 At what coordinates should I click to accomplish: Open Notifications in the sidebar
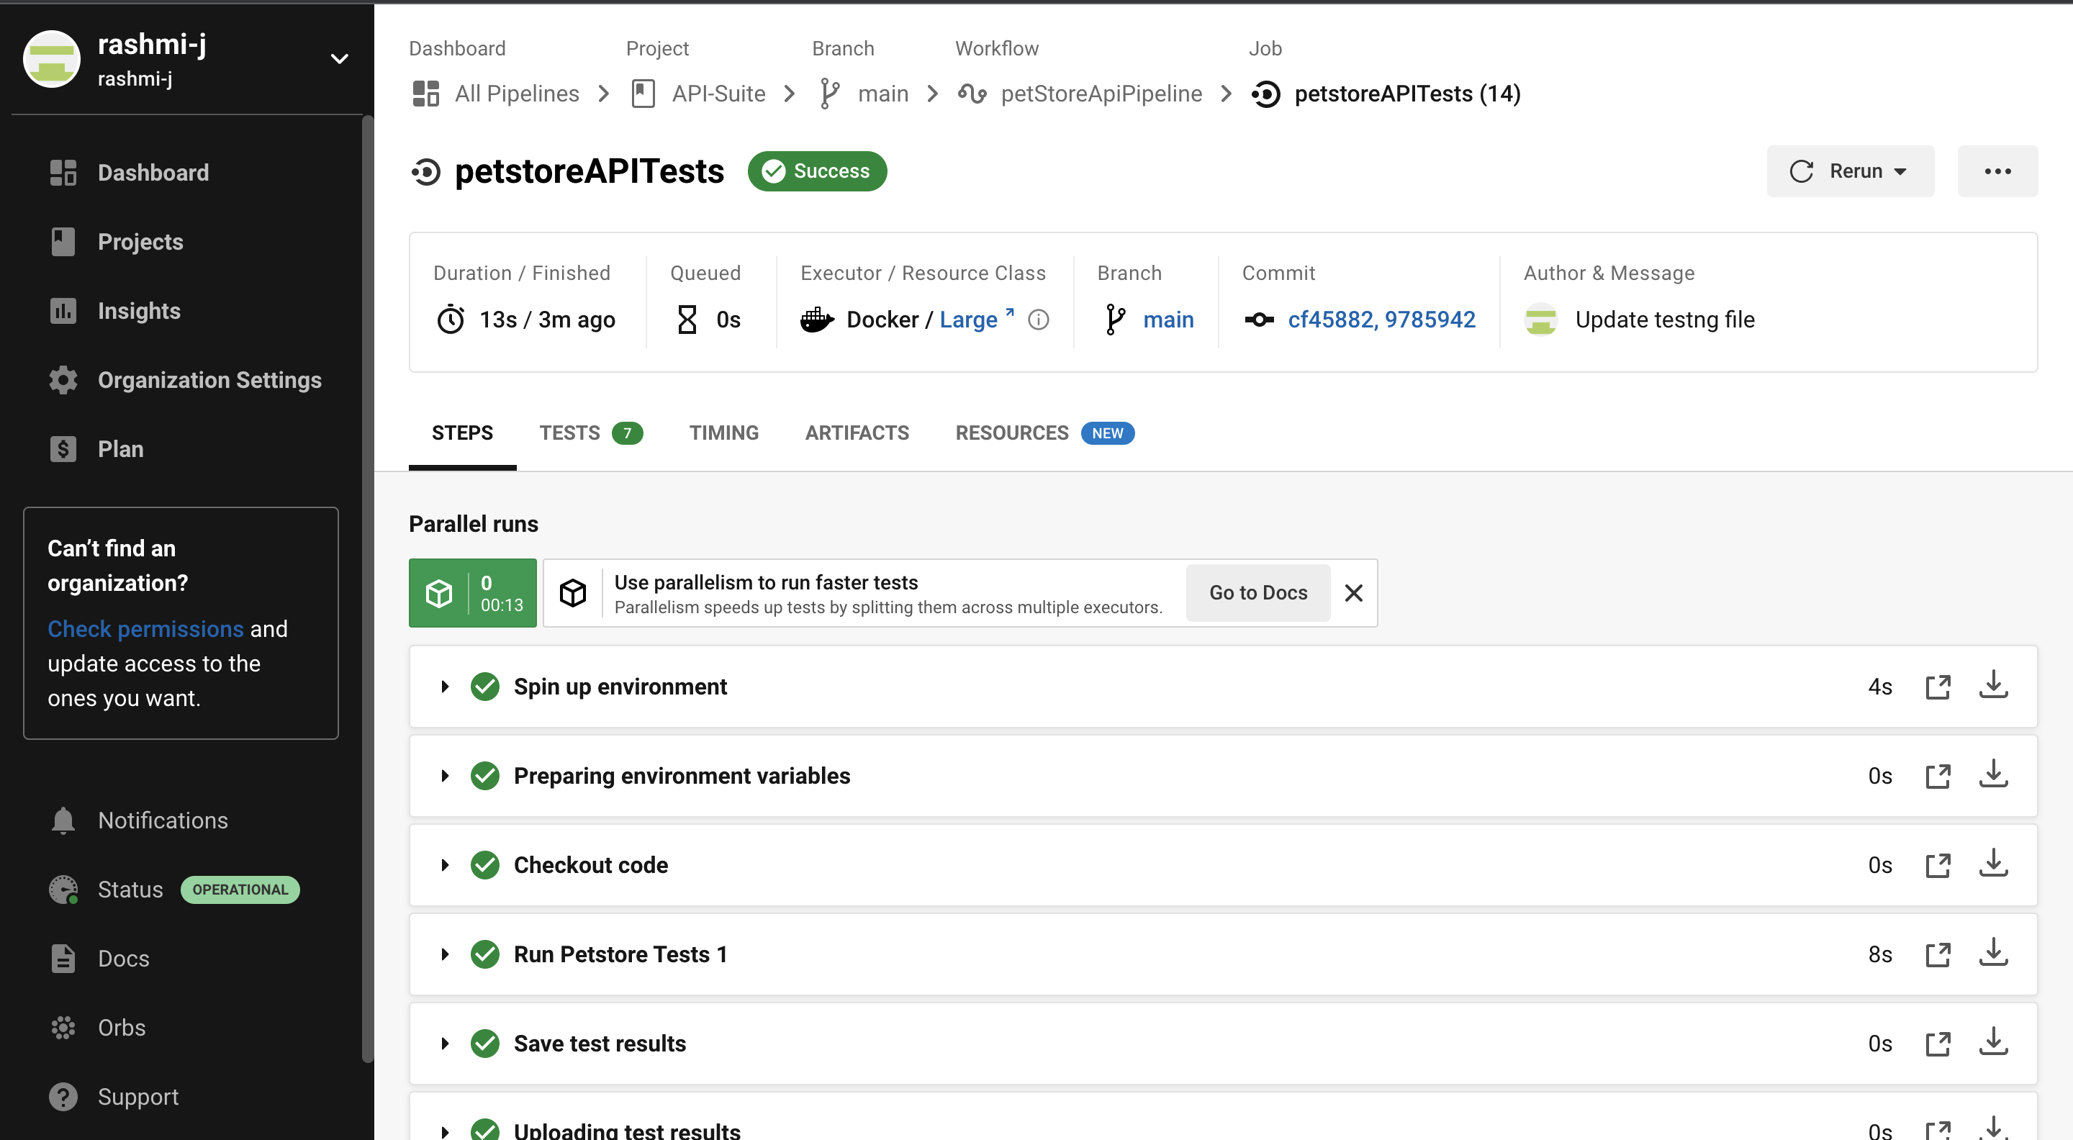pyautogui.click(x=163, y=820)
